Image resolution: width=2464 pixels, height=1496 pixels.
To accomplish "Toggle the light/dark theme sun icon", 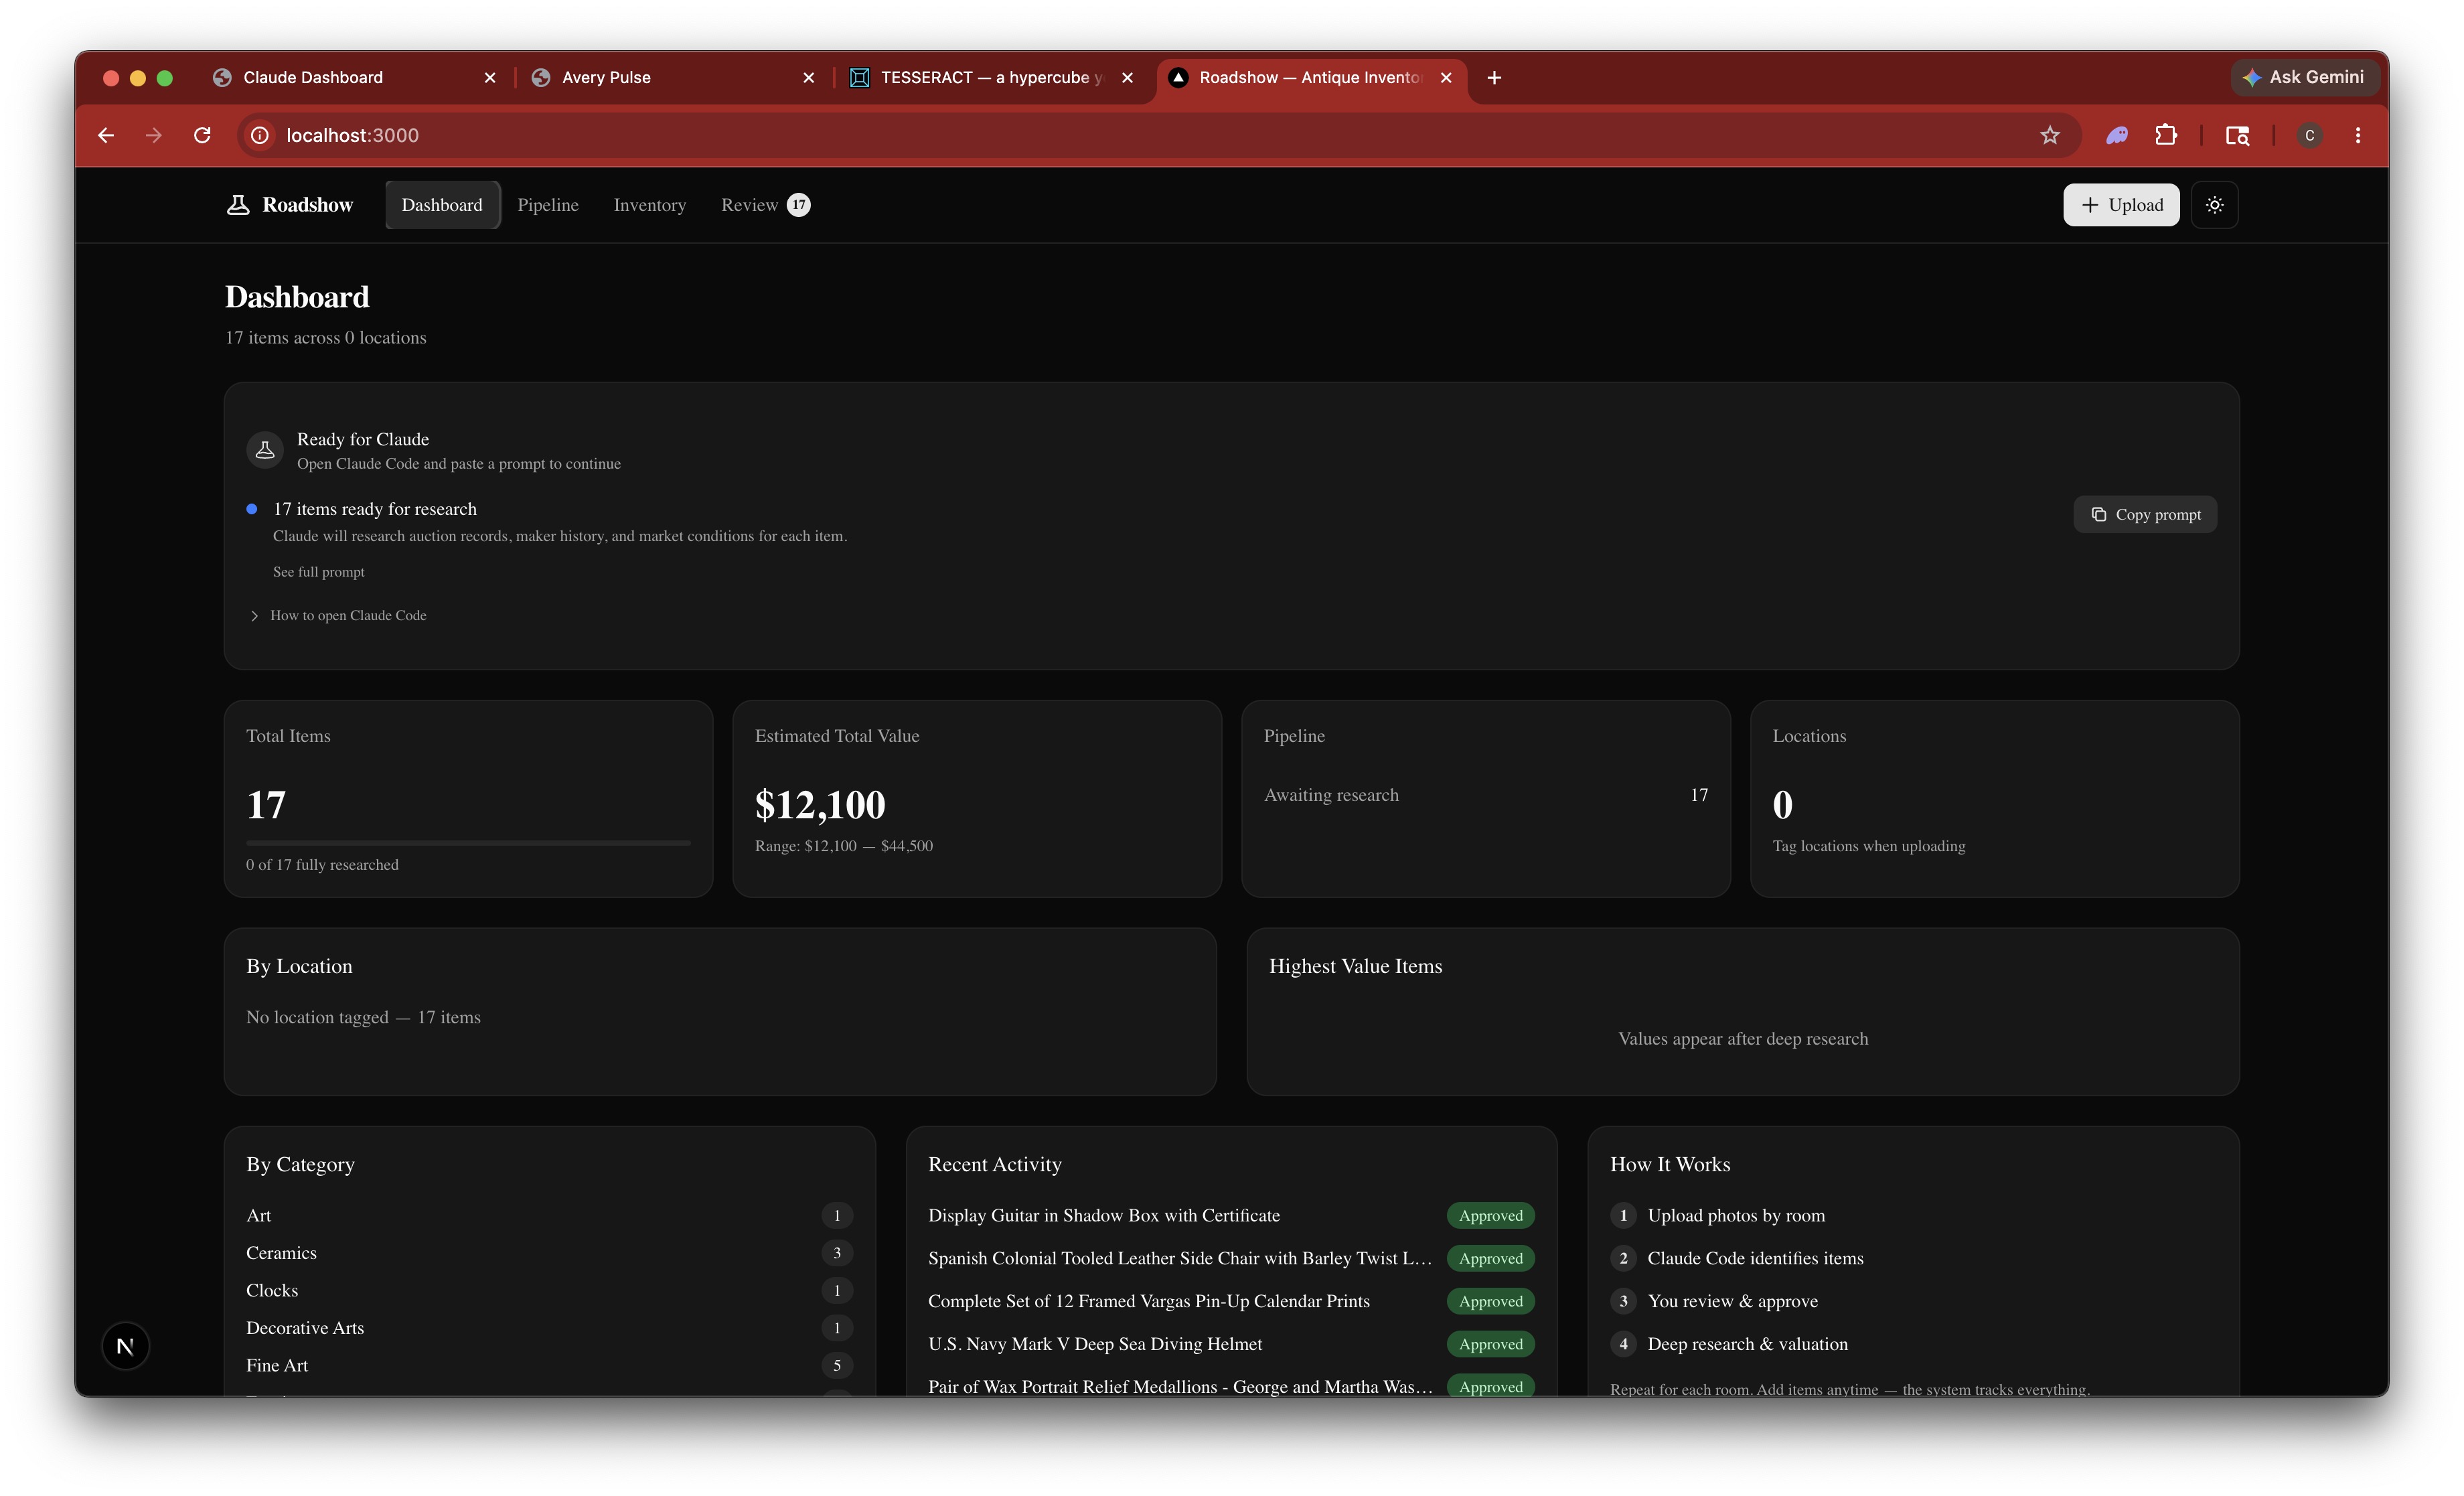I will pos(2214,205).
